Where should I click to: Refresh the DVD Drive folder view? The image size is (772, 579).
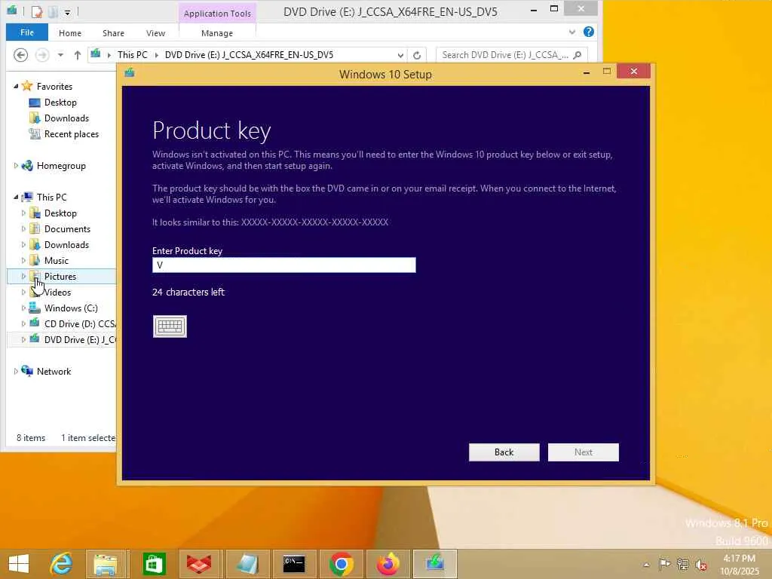(417, 55)
